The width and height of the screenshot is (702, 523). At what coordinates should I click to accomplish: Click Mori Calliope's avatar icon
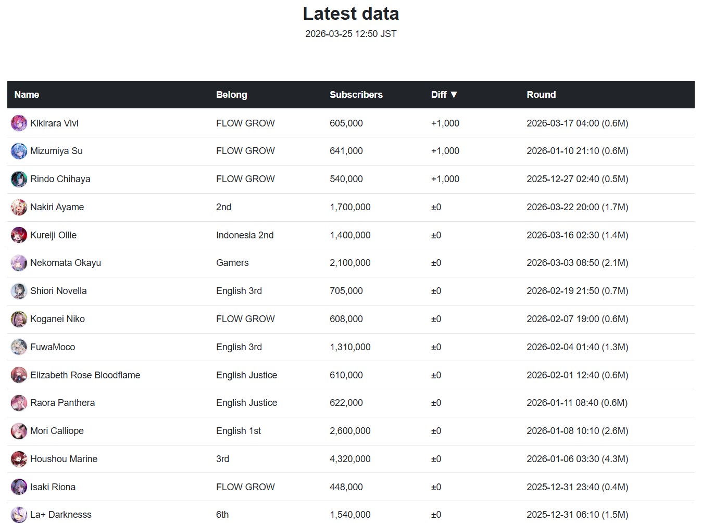[19, 431]
